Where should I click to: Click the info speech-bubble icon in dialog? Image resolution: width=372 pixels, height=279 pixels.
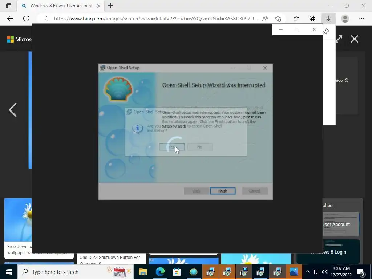[138, 129]
